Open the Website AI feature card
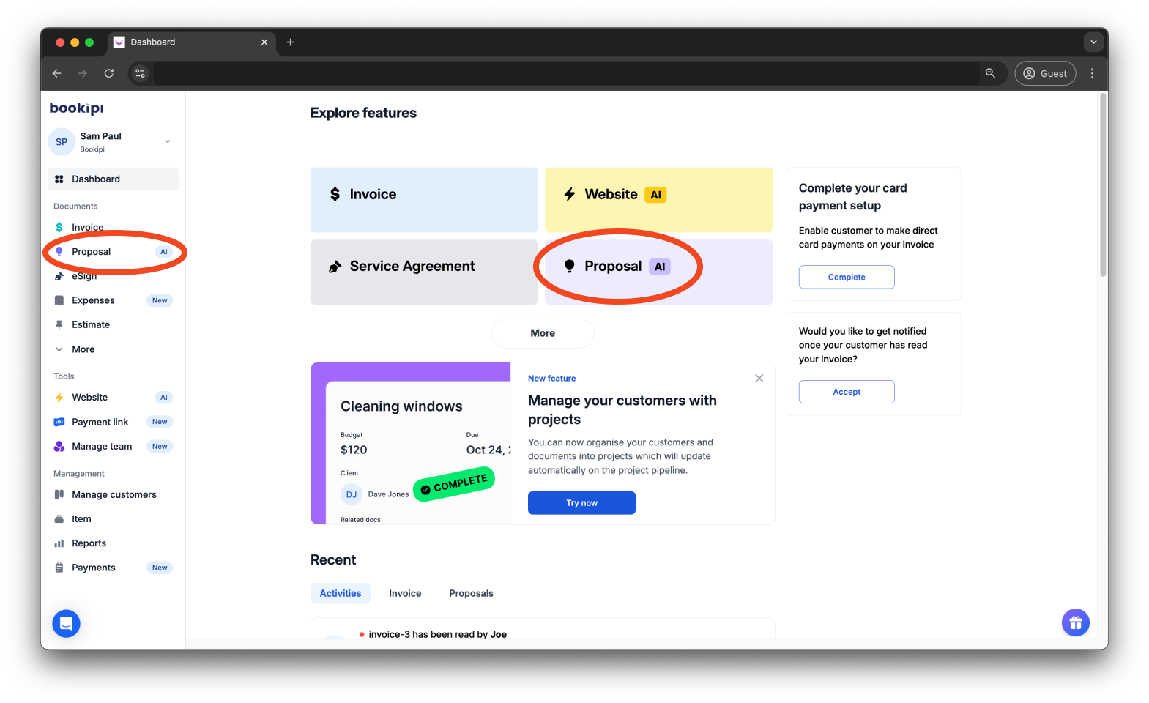 [x=659, y=200]
